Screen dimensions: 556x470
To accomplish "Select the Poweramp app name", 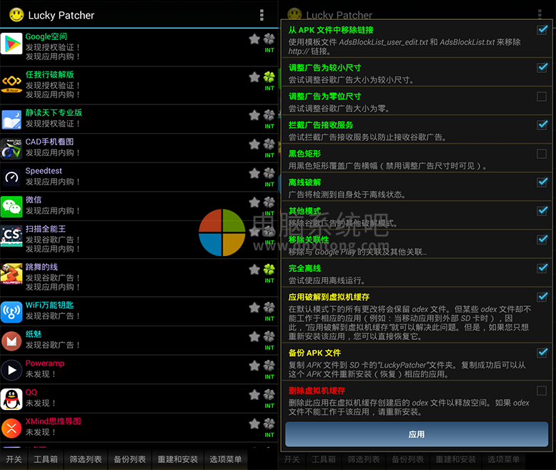I will coord(45,363).
